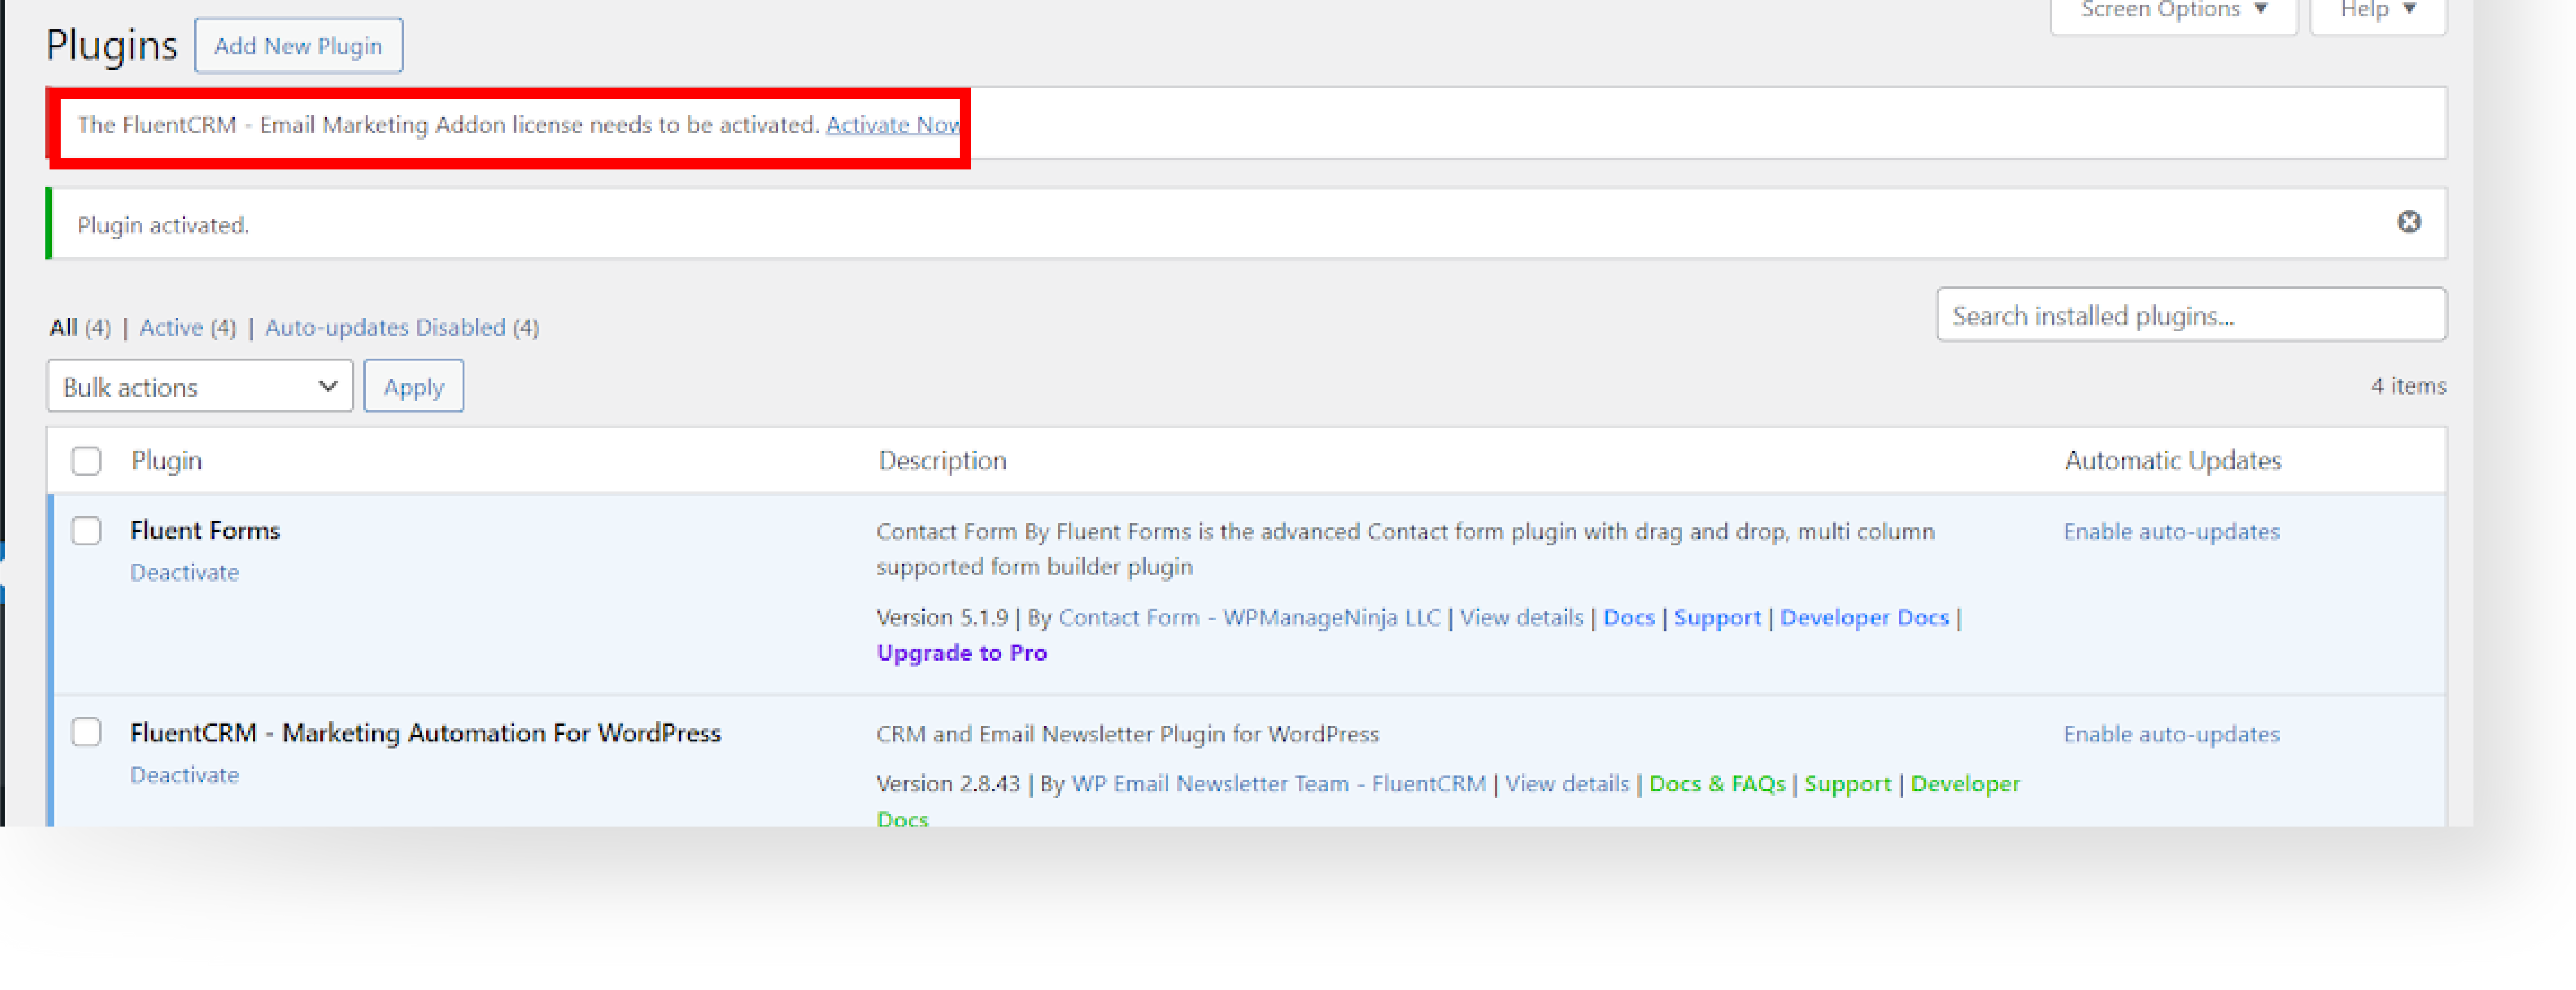Filter by Auto-updates Disabled plugins
2576x990 pixels.
385,327
